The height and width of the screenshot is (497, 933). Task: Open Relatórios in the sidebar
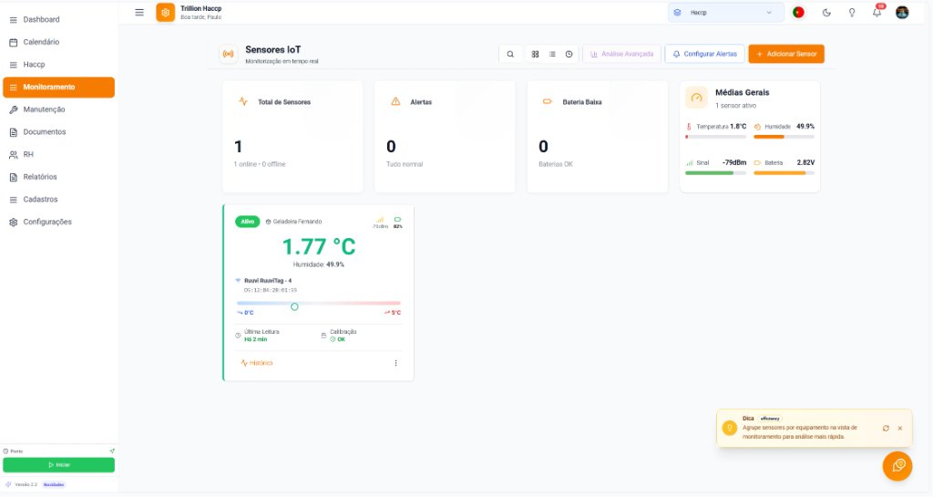tap(58, 177)
